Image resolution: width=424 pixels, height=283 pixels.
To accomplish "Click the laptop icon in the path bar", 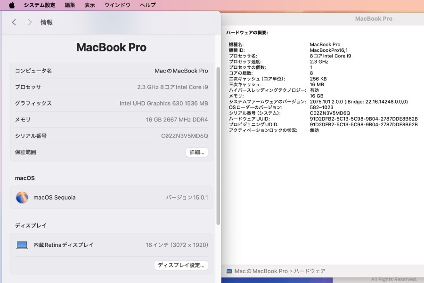I will (x=229, y=271).
